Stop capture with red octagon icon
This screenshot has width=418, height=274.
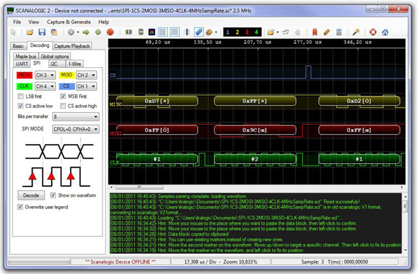tap(110, 32)
